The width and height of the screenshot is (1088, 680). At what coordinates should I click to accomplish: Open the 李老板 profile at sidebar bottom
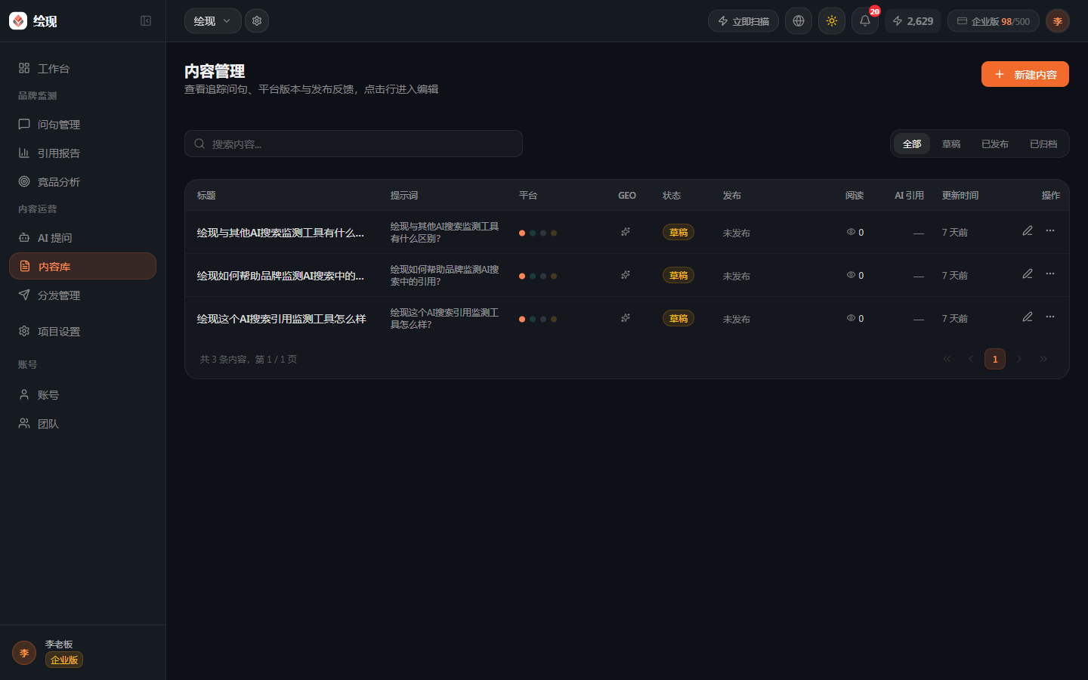coord(82,653)
